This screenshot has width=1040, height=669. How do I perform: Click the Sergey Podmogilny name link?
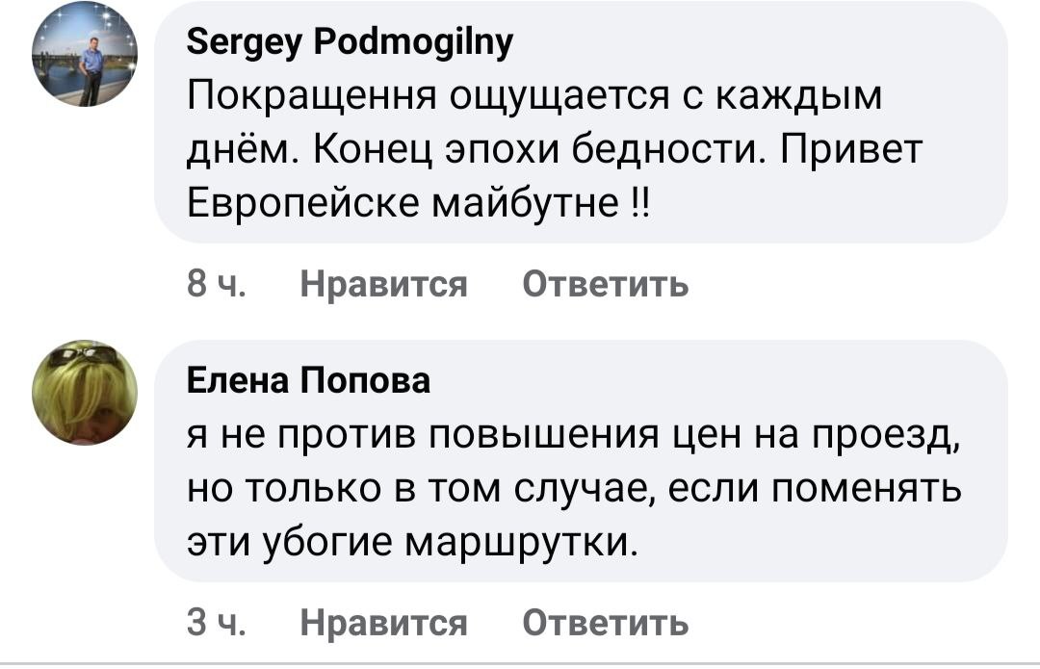[x=350, y=42]
